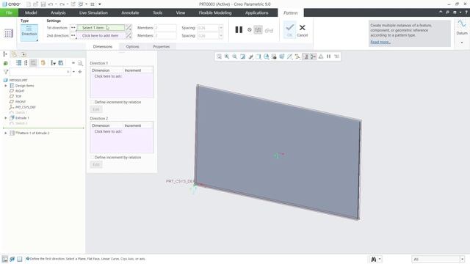Screen dimensions: 470x264
Task: Click the model tree search field
Action: coord(40,72)
